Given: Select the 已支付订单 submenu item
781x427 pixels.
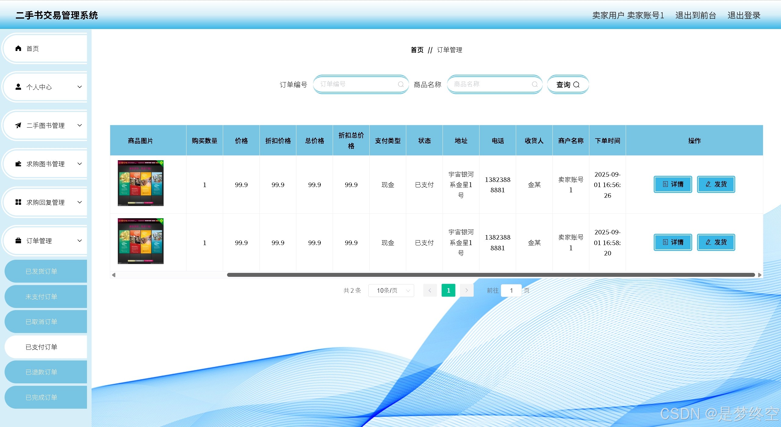Looking at the screenshot, I should click(x=46, y=347).
